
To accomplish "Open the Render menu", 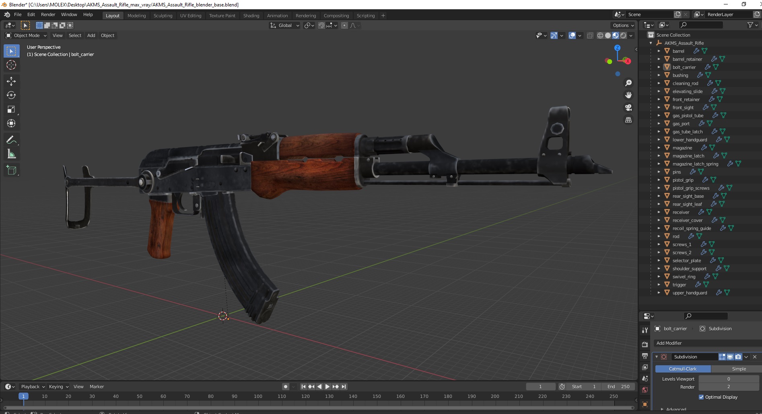I will [48, 14].
